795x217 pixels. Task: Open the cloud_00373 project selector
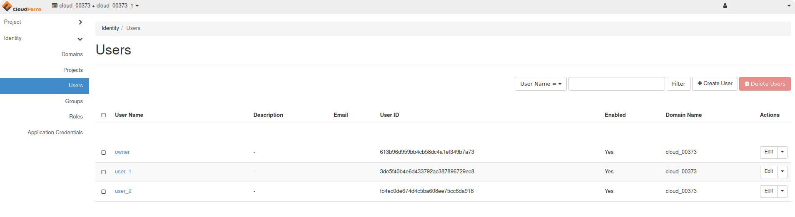coord(95,6)
